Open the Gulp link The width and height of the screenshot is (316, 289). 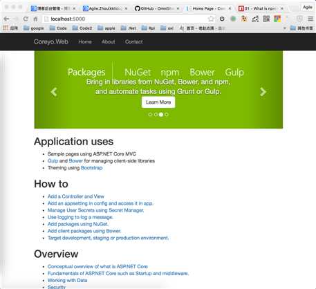[x=53, y=161]
